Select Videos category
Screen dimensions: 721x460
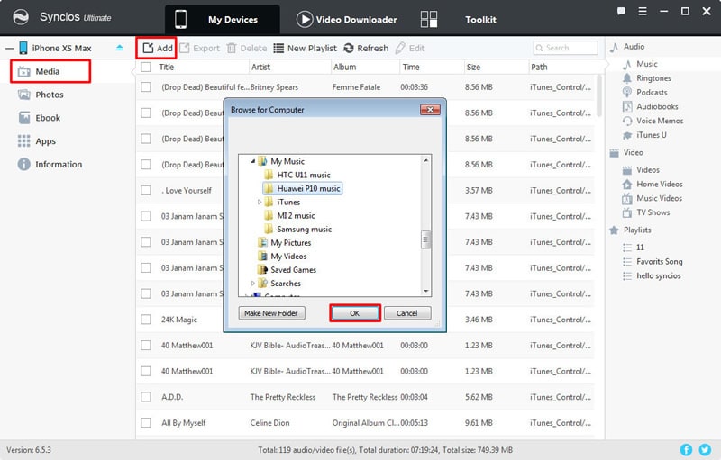(641, 170)
